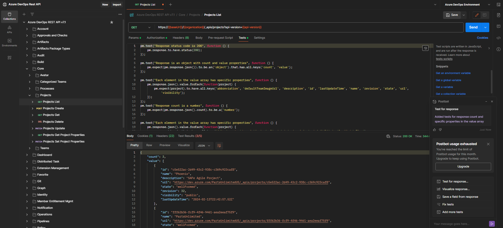Click the comments icon beside the pencil
The image size is (503, 228).
(x=485, y=15)
